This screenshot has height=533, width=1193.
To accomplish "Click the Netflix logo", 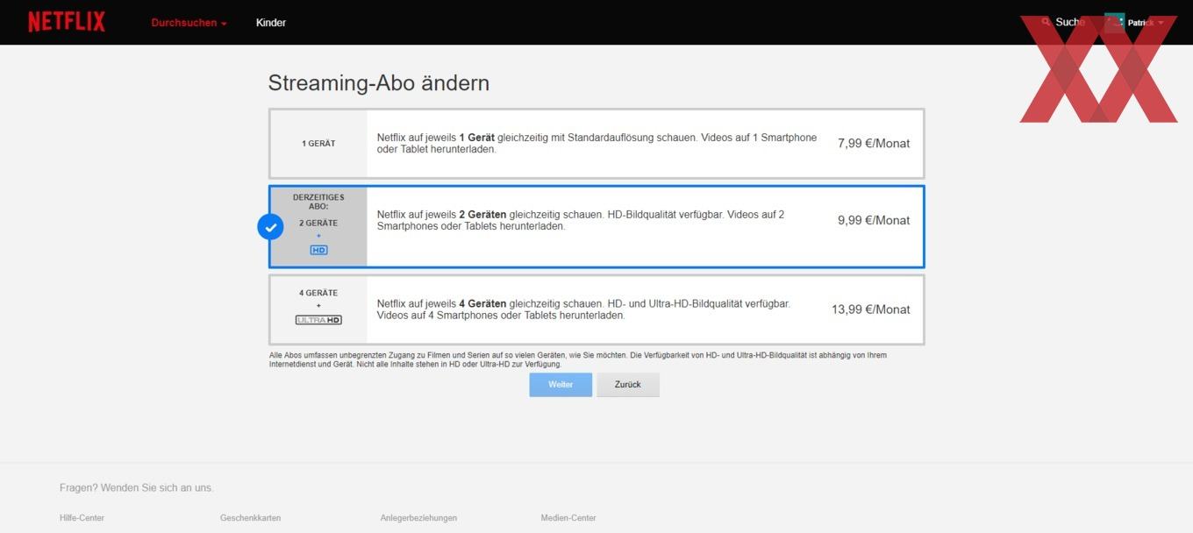I will click(67, 22).
